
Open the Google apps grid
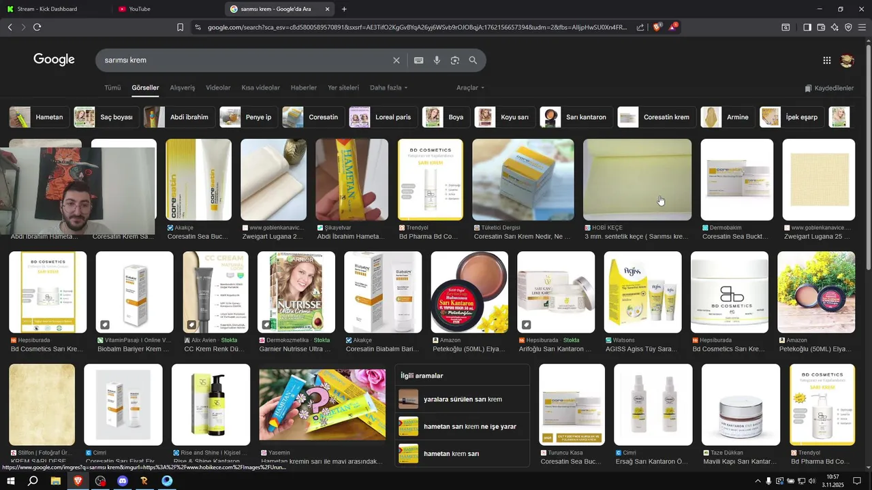point(827,61)
